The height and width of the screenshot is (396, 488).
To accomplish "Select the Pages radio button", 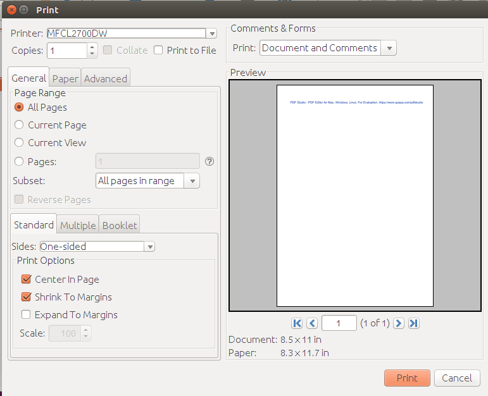I will click(19, 161).
